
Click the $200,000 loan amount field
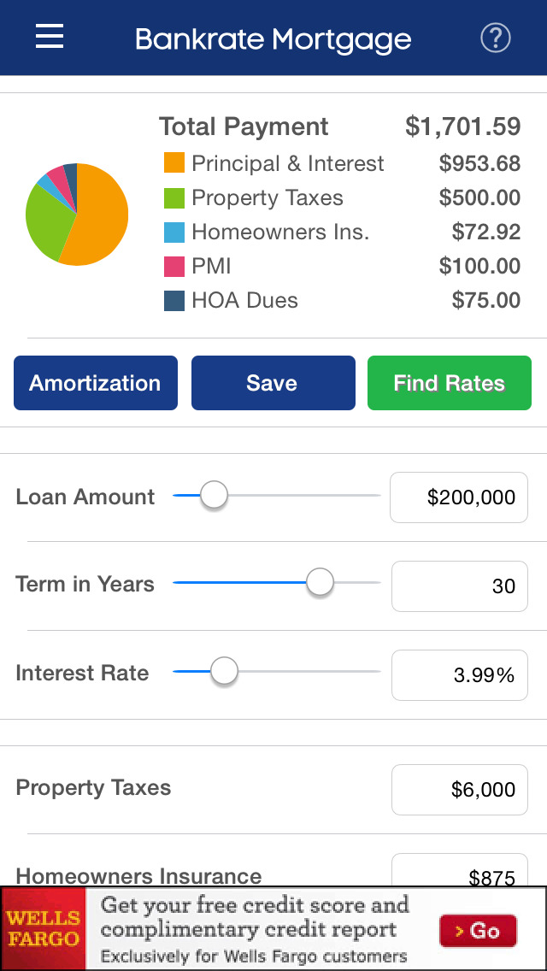point(458,497)
